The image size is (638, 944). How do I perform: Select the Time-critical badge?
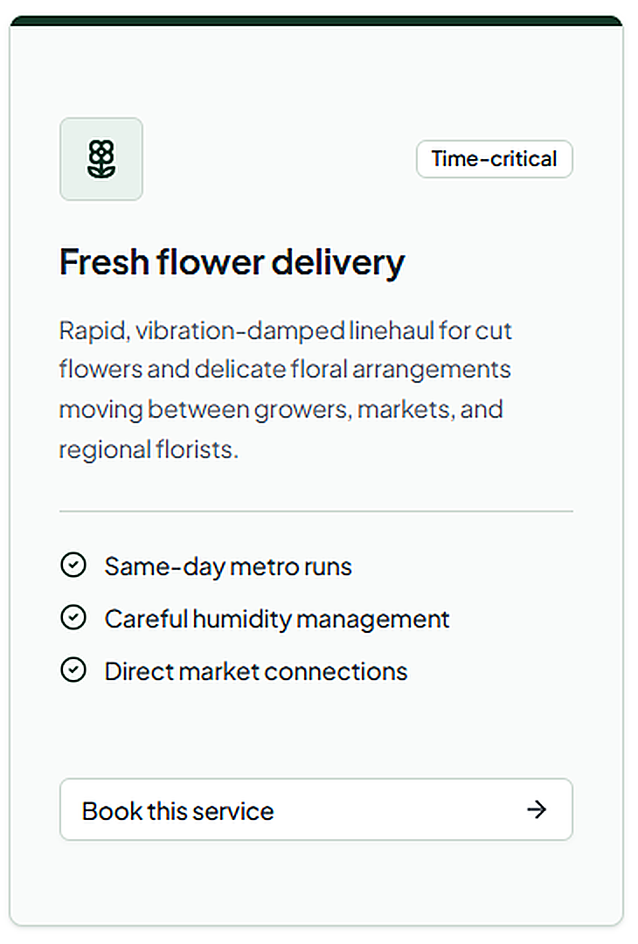click(494, 159)
